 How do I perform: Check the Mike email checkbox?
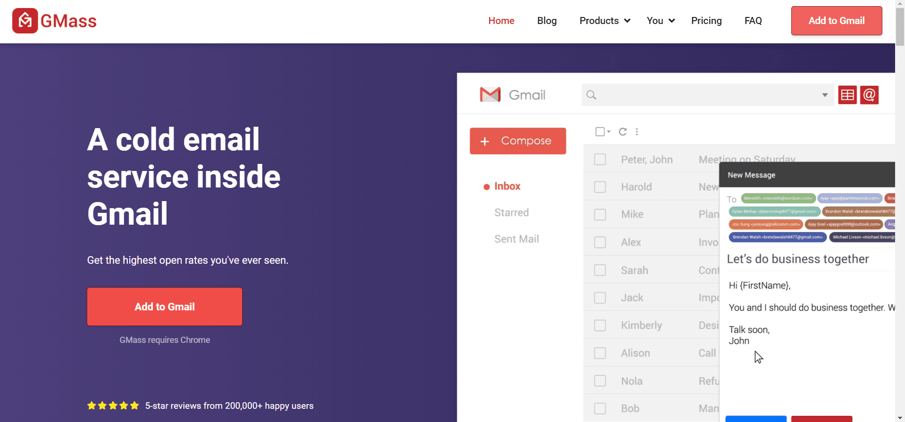click(600, 214)
